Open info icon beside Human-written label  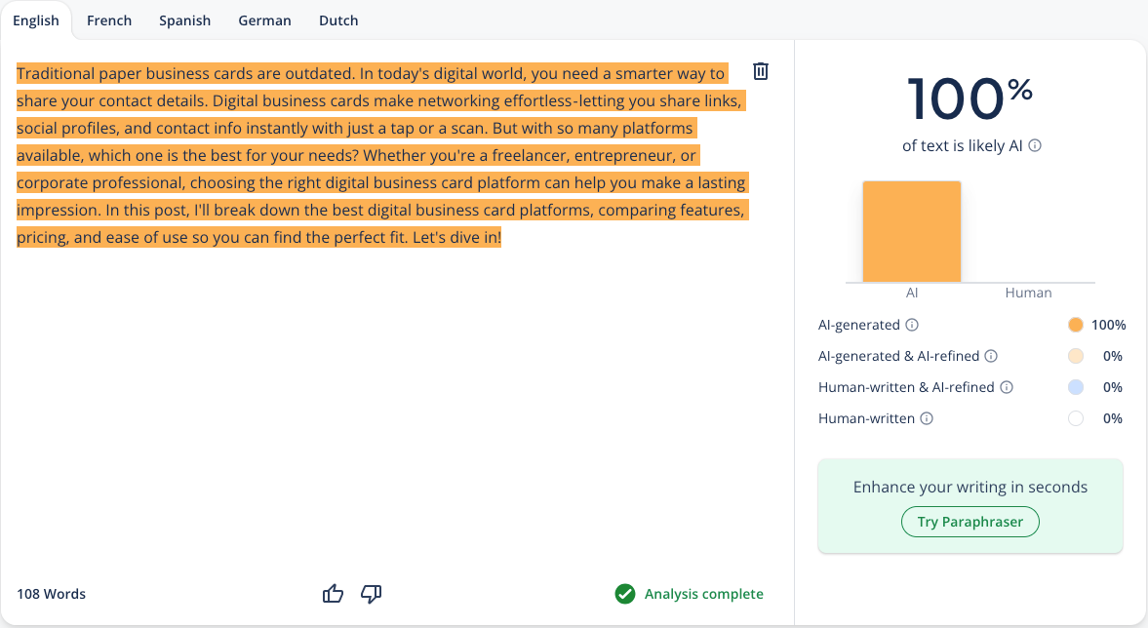927,418
